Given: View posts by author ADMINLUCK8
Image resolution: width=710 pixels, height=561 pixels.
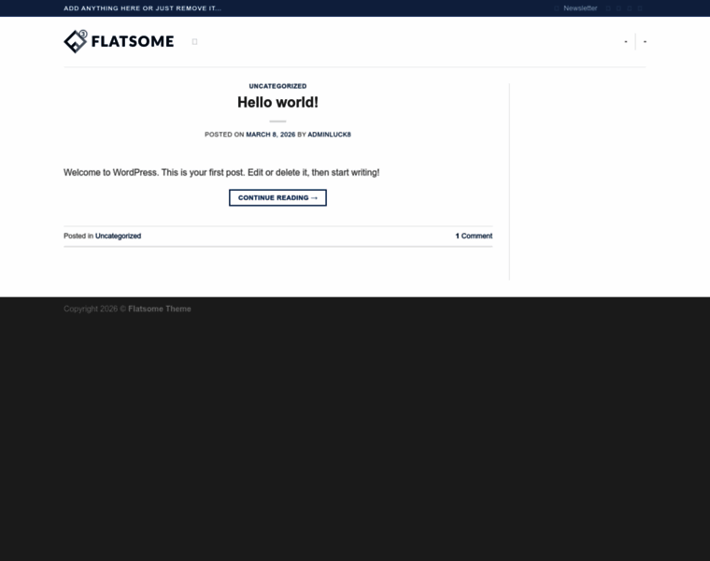Looking at the screenshot, I should [329, 135].
